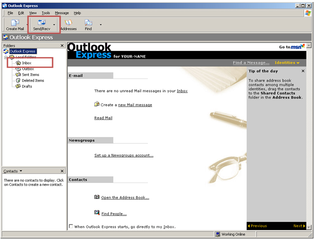Click the Go to msn link
315x240 pixels.
pyautogui.click(x=292, y=46)
